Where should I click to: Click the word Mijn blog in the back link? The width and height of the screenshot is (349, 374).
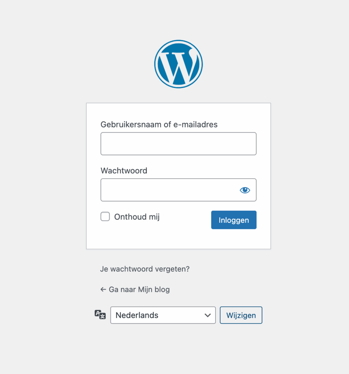click(x=154, y=290)
